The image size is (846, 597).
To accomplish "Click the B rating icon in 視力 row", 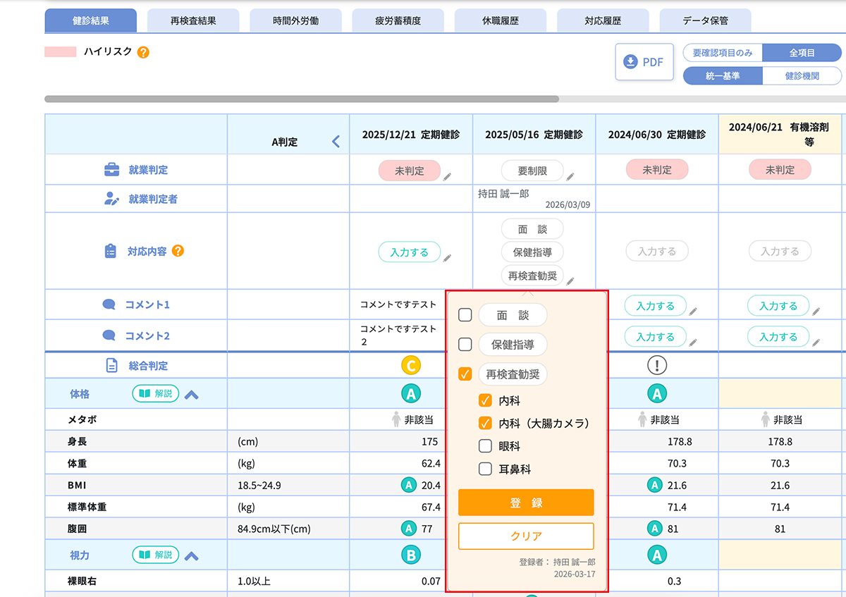I will pyautogui.click(x=410, y=555).
